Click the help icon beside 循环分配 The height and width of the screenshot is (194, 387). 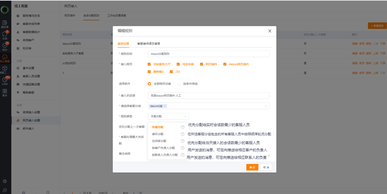(183, 134)
